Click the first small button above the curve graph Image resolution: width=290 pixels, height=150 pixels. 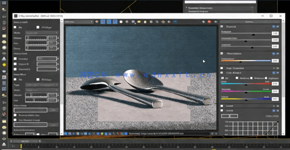[x=225, y=116]
